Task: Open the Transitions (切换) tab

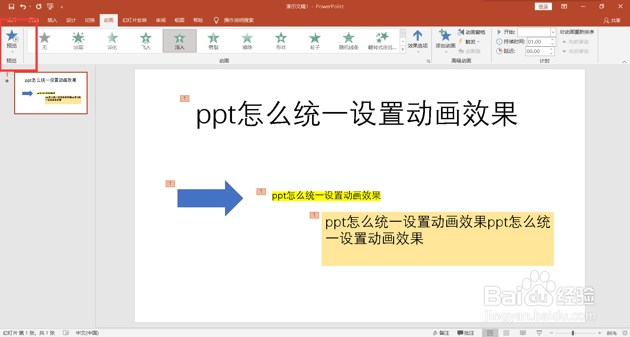Action: click(x=90, y=20)
